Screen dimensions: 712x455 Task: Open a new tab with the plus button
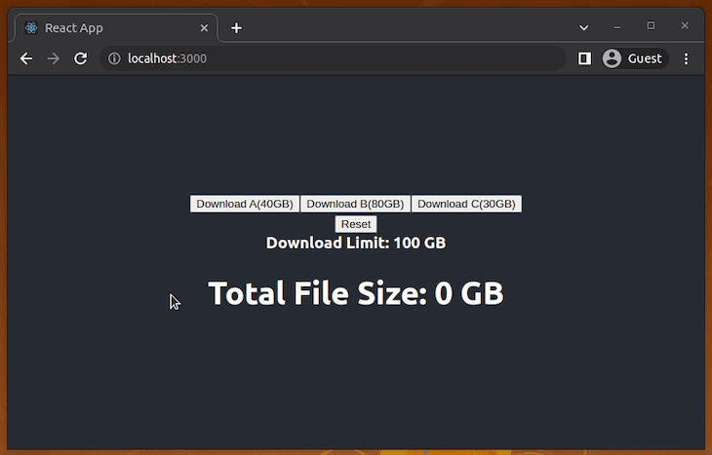pos(236,28)
